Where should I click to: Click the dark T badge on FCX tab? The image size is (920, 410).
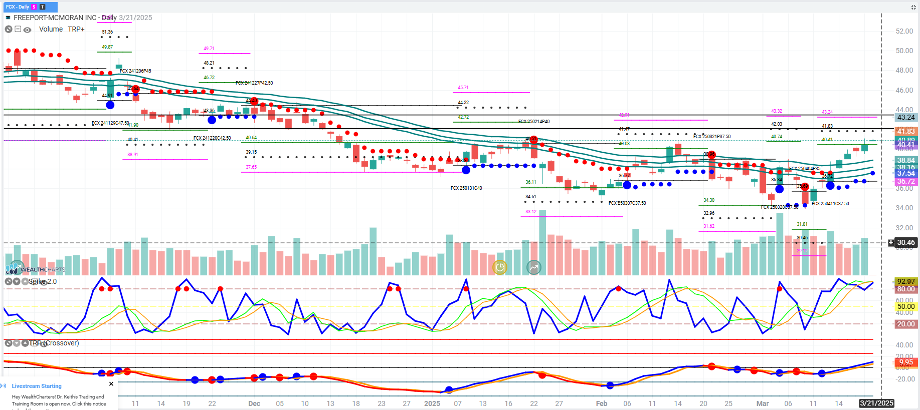coord(43,7)
